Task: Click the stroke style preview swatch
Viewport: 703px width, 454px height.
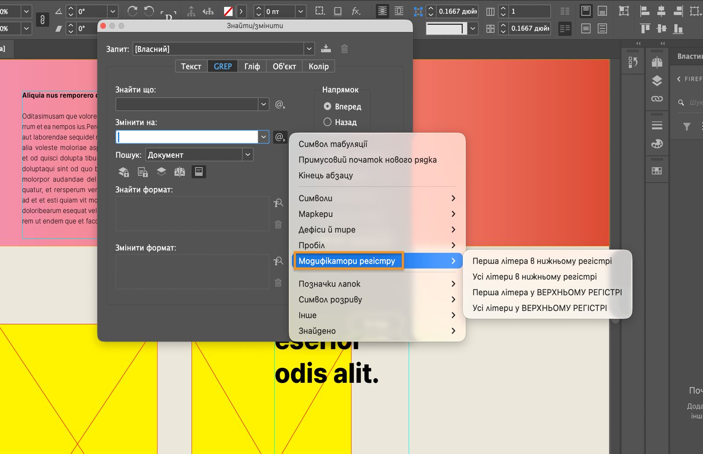Action: (x=446, y=29)
